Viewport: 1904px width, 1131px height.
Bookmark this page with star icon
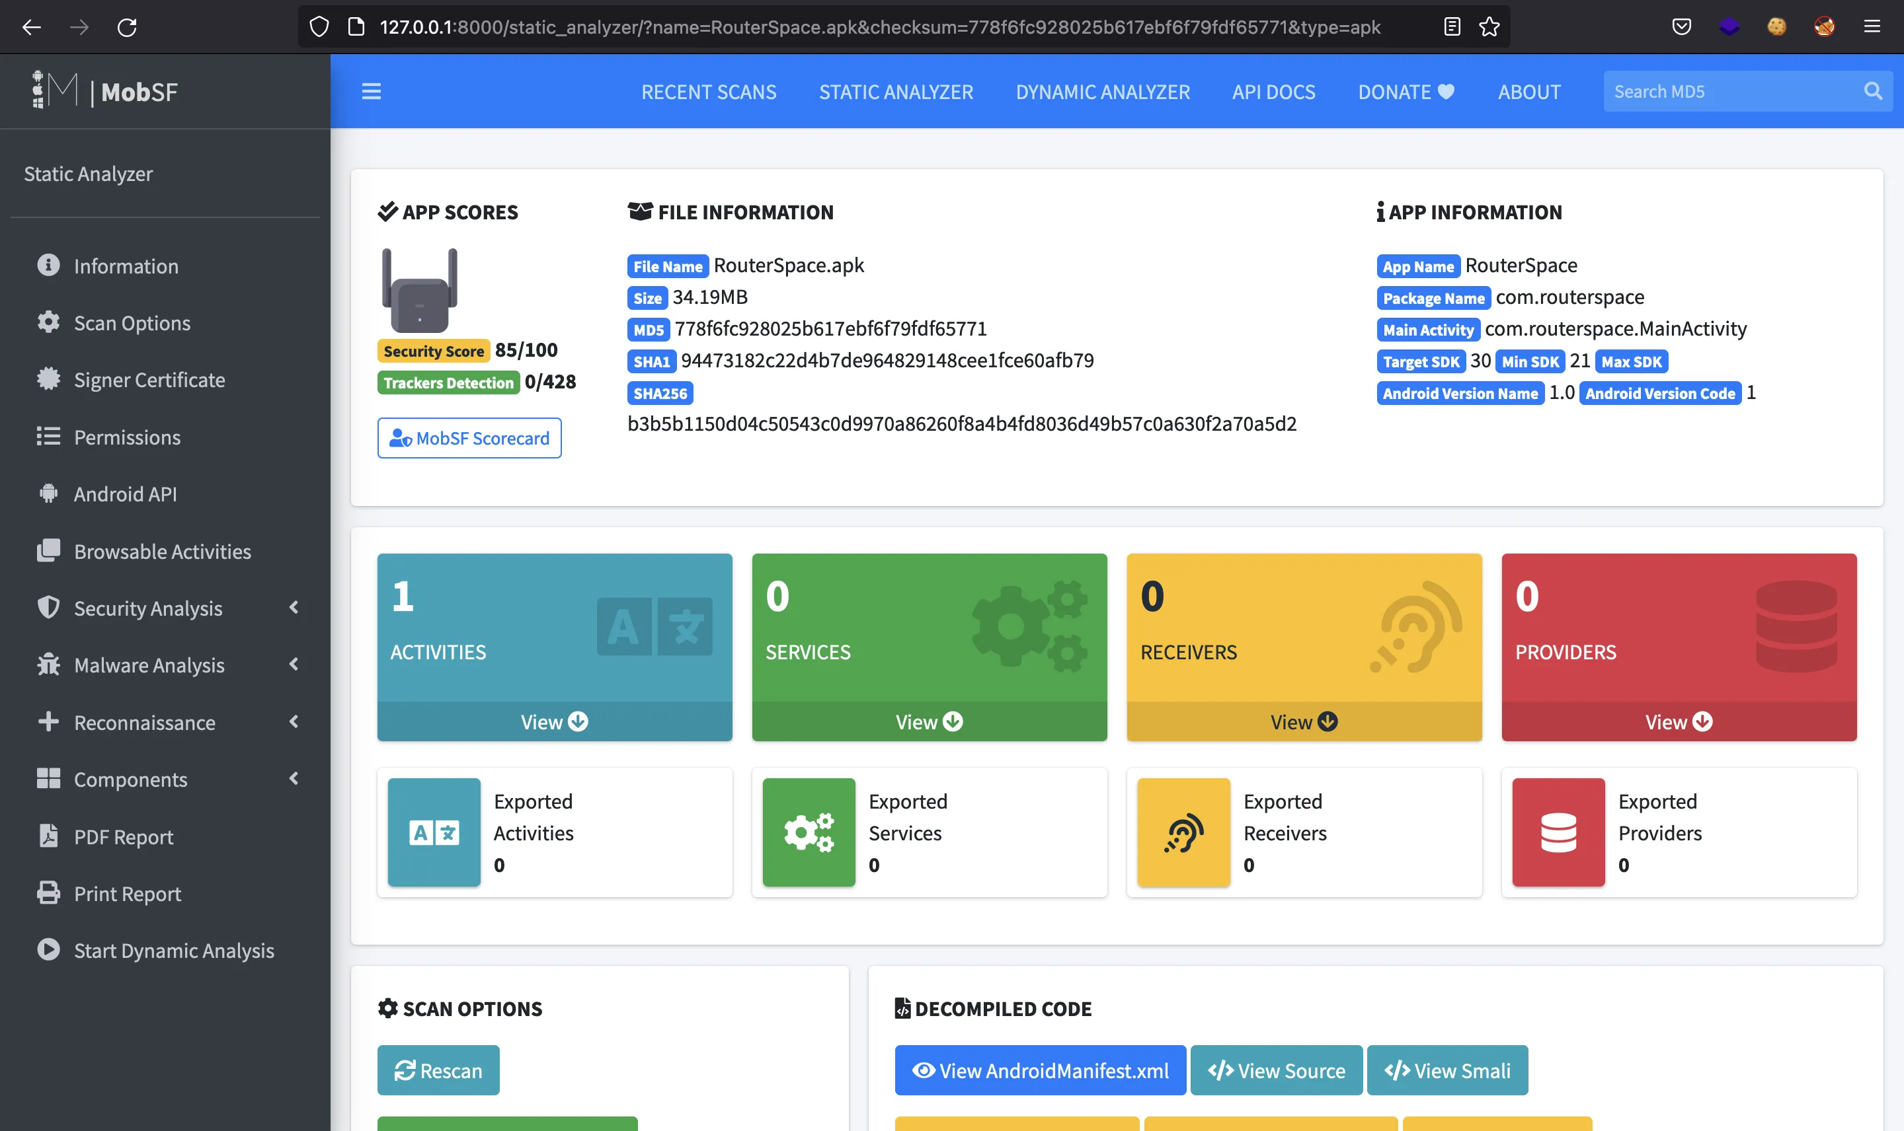tap(1489, 28)
